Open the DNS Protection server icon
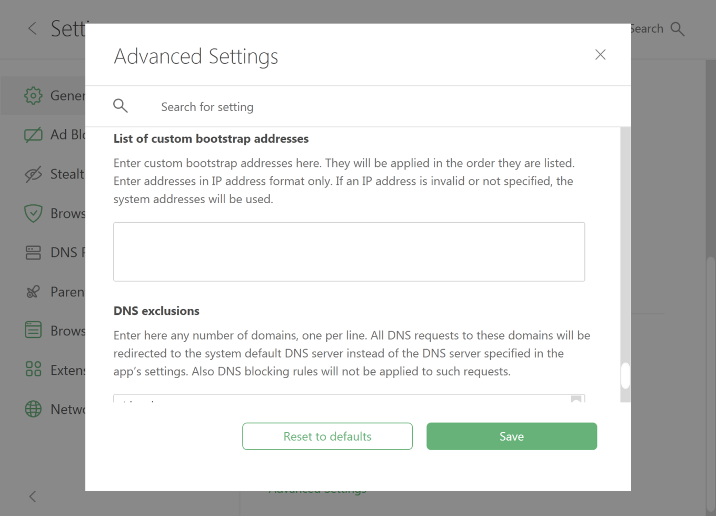Screen dimensions: 716x516 [x=33, y=253]
